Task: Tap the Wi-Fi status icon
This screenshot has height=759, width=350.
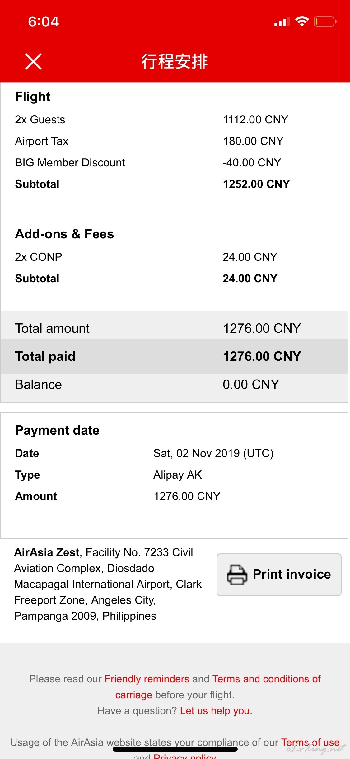Action: pos(302,21)
